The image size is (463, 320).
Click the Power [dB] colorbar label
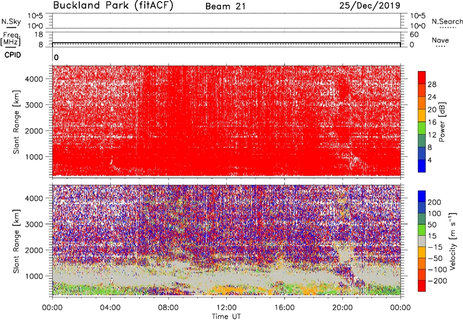tap(442, 122)
